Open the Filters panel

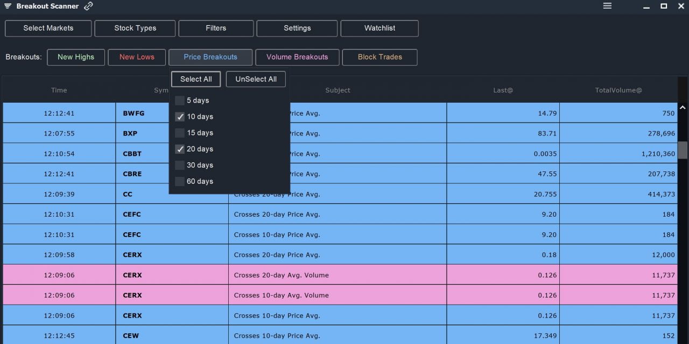(215, 28)
